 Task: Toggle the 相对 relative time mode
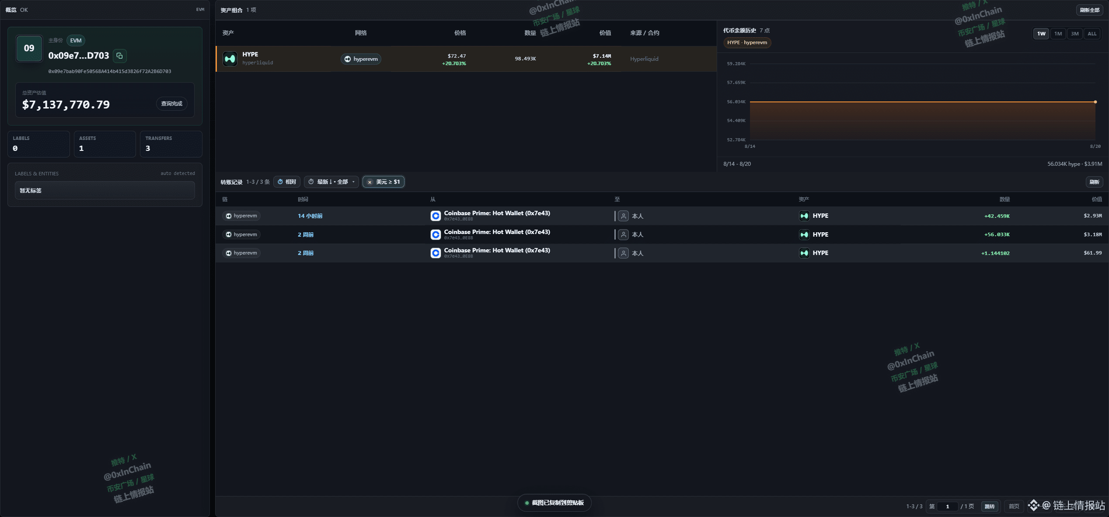[287, 182]
